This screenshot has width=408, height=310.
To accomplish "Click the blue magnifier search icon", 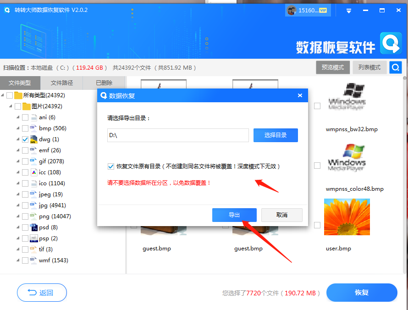I will coord(395,67).
